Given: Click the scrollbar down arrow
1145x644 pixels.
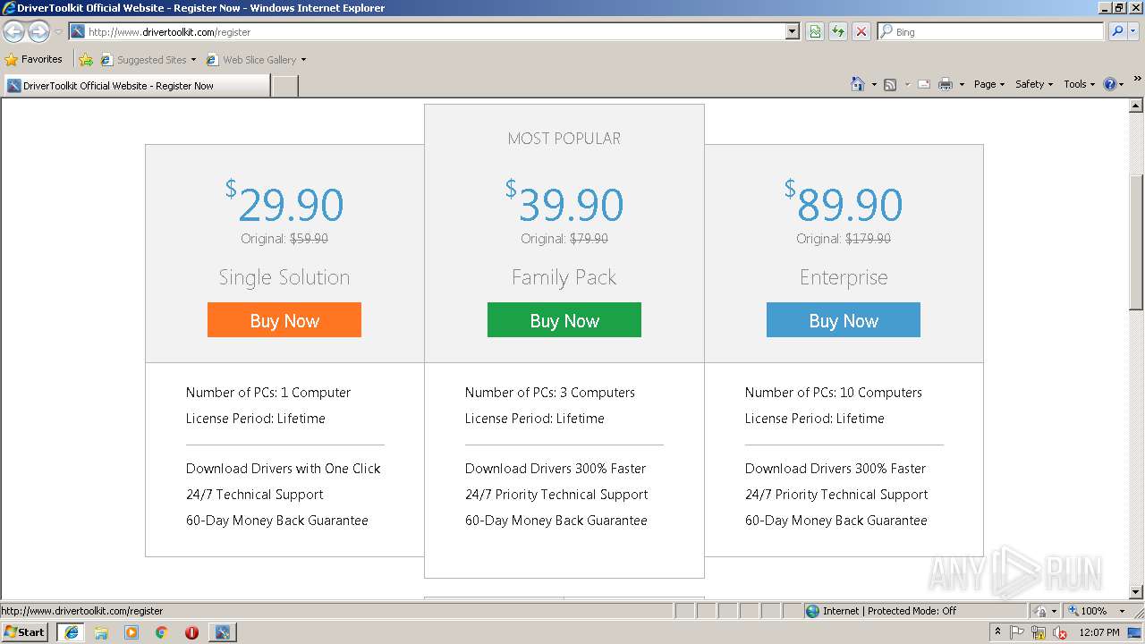Looking at the screenshot, I should click(1136, 592).
